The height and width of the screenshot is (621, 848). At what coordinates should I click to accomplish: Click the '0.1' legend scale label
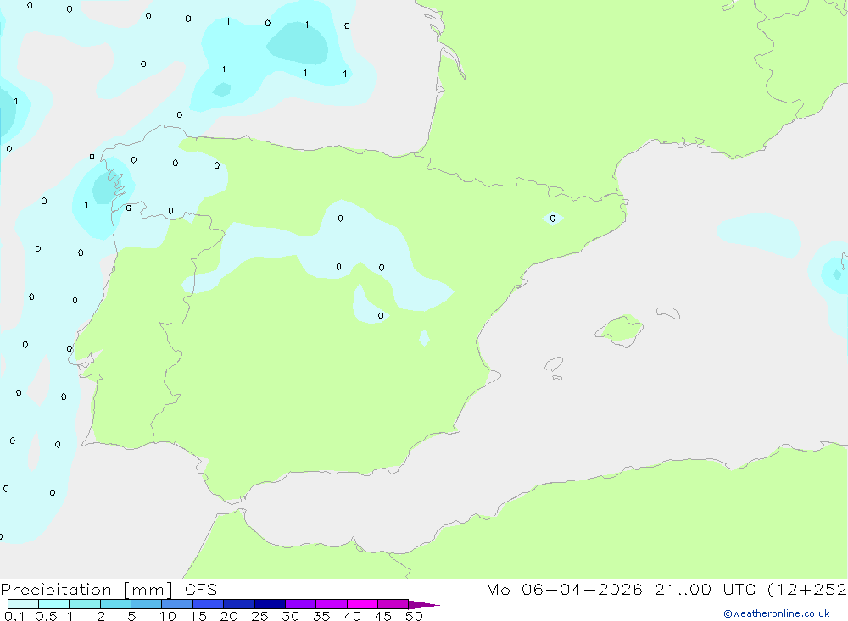tap(14, 616)
